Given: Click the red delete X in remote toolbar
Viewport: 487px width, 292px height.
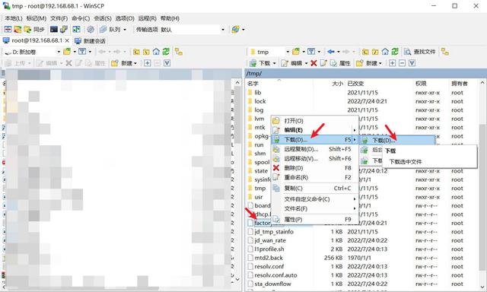Looking at the screenshot, I should 314,63.
